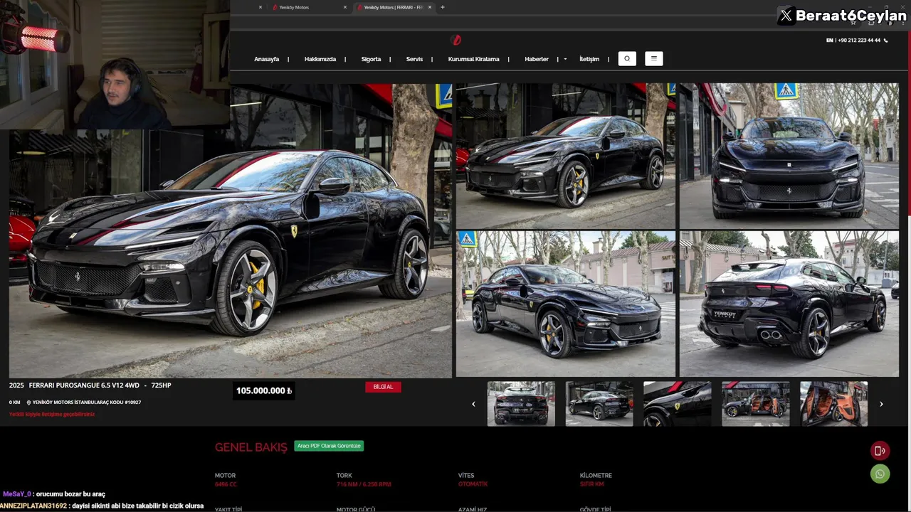Switch language to EN

click(830, 41)
